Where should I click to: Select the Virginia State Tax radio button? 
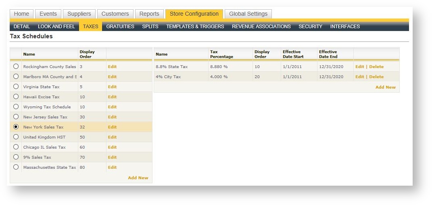coord(16,87)
